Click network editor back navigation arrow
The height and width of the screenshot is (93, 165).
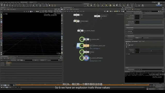tap(64, 9)
